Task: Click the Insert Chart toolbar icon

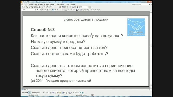Action: pos(60,7)
